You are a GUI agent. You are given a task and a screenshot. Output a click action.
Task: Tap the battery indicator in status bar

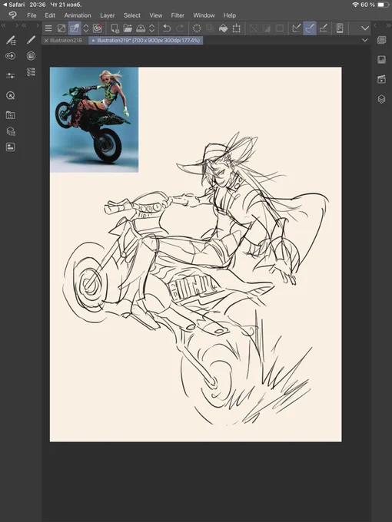[x=384, y=5]
